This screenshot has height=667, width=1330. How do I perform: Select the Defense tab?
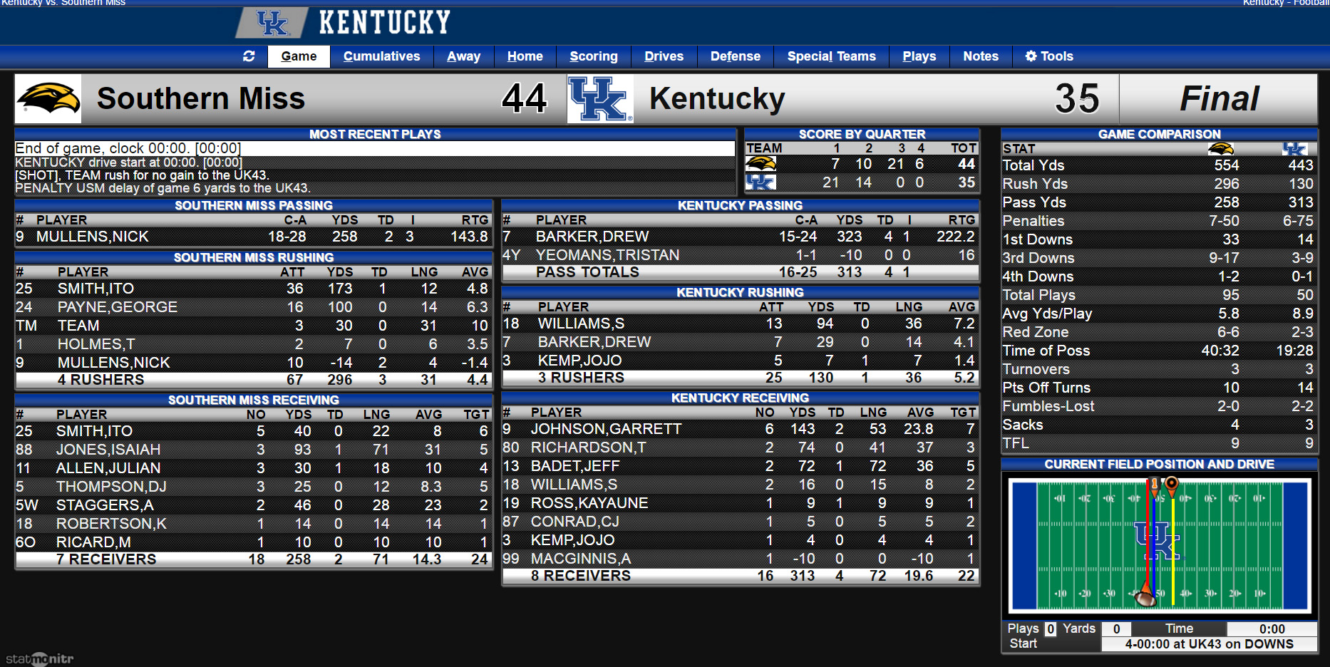tap(735, 56)
